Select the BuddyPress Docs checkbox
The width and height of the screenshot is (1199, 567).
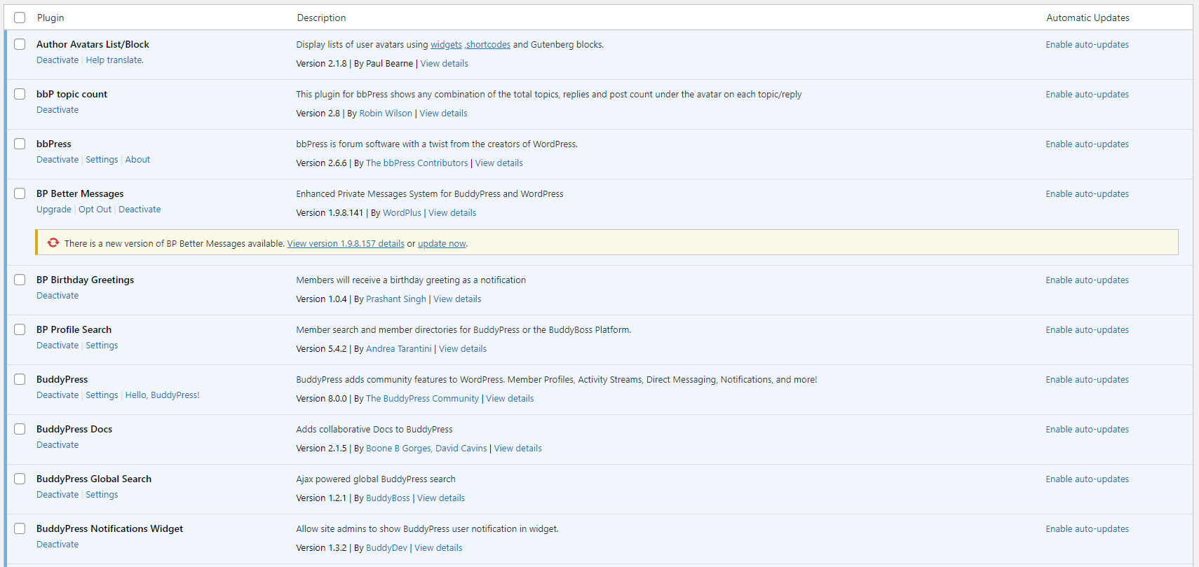20,429
